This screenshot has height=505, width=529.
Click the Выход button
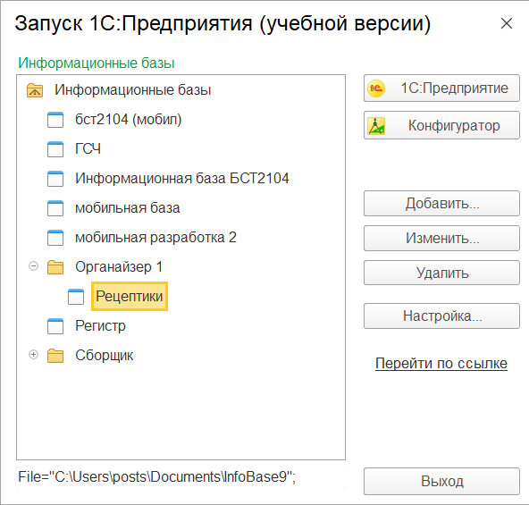point(441,482)
